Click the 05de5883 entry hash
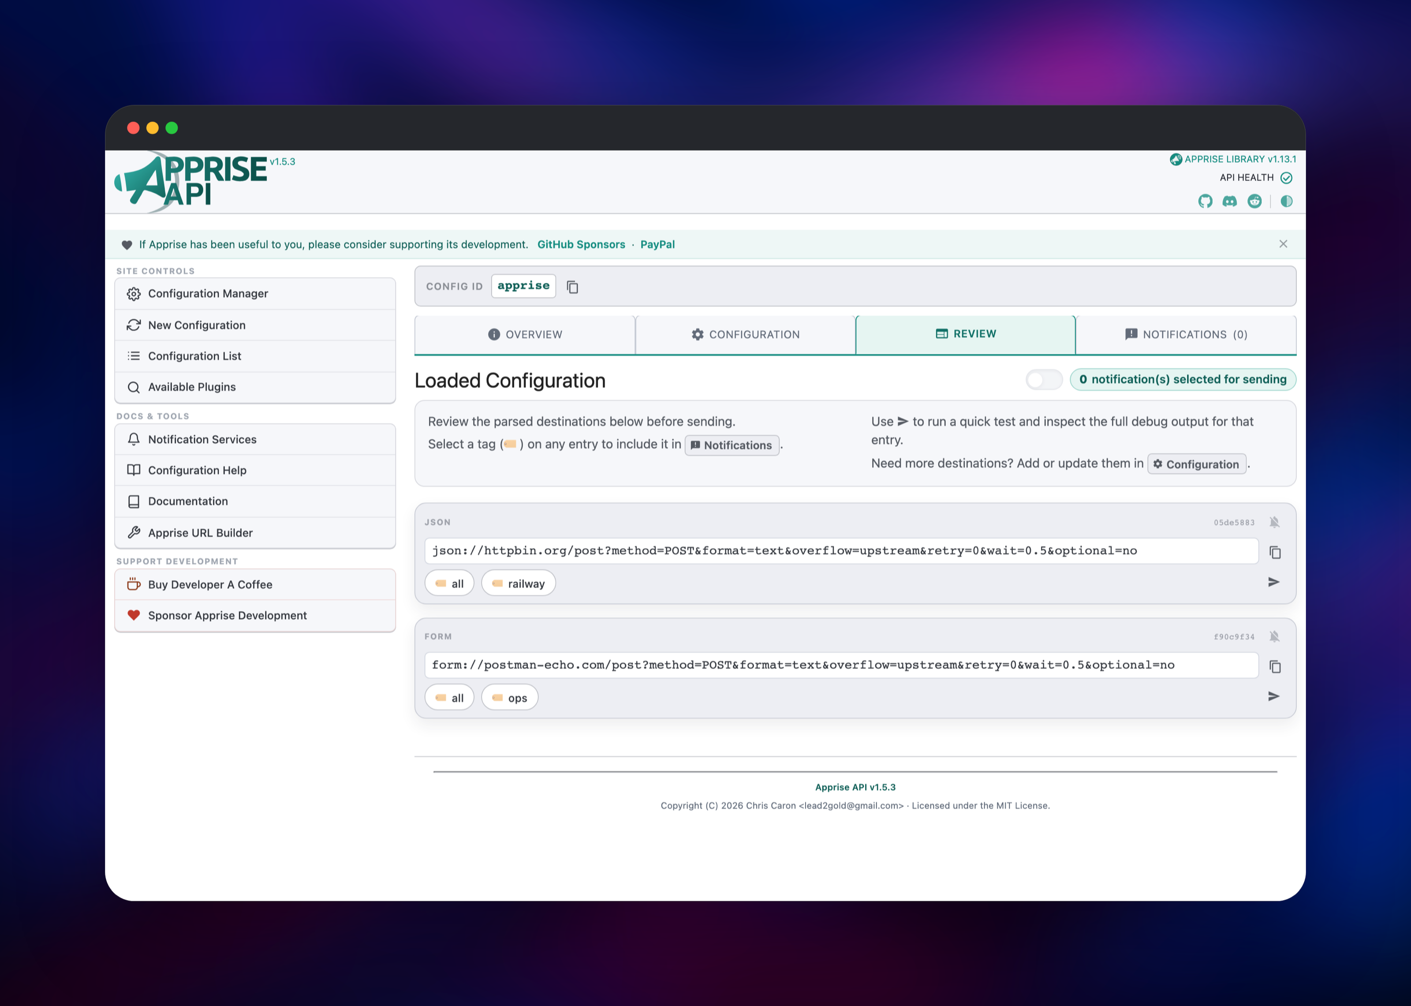The image size is (1411, 1006). click(1234, 523)
